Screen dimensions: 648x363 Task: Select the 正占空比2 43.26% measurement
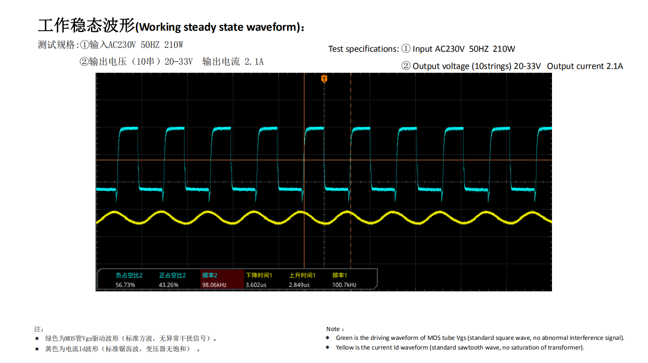[x=172, y=280]
